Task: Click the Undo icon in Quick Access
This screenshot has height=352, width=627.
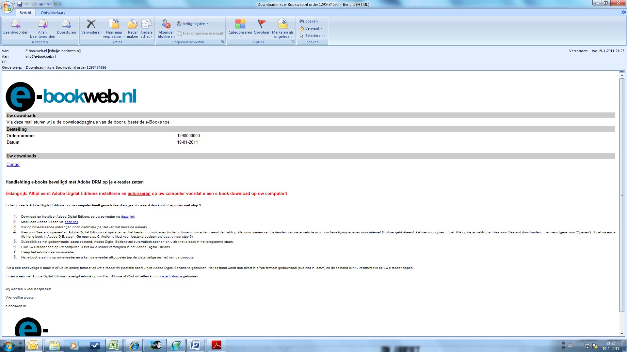Action: click(27, 4)
